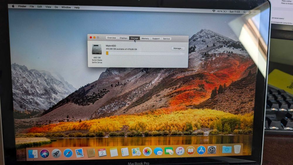Viewport: 293px width, 165px height.
Task: Open the Window menu
Action: click(x=66, y=7)
